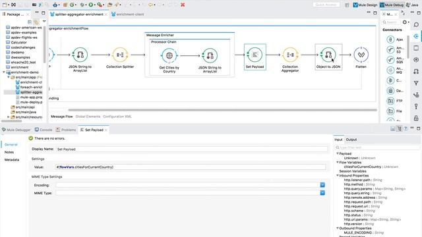Collapse the src/main/app folder
Viewport: 422px width, 237px height.
pos(9,77)
